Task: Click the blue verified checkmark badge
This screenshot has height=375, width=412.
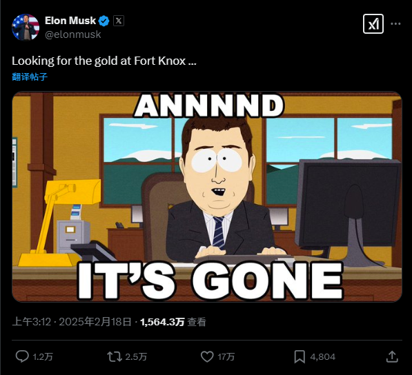Action: tap(104, 21)
